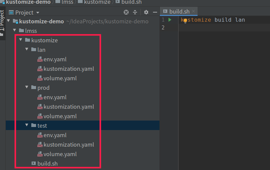Click line number 1 in the gutter

163,20
